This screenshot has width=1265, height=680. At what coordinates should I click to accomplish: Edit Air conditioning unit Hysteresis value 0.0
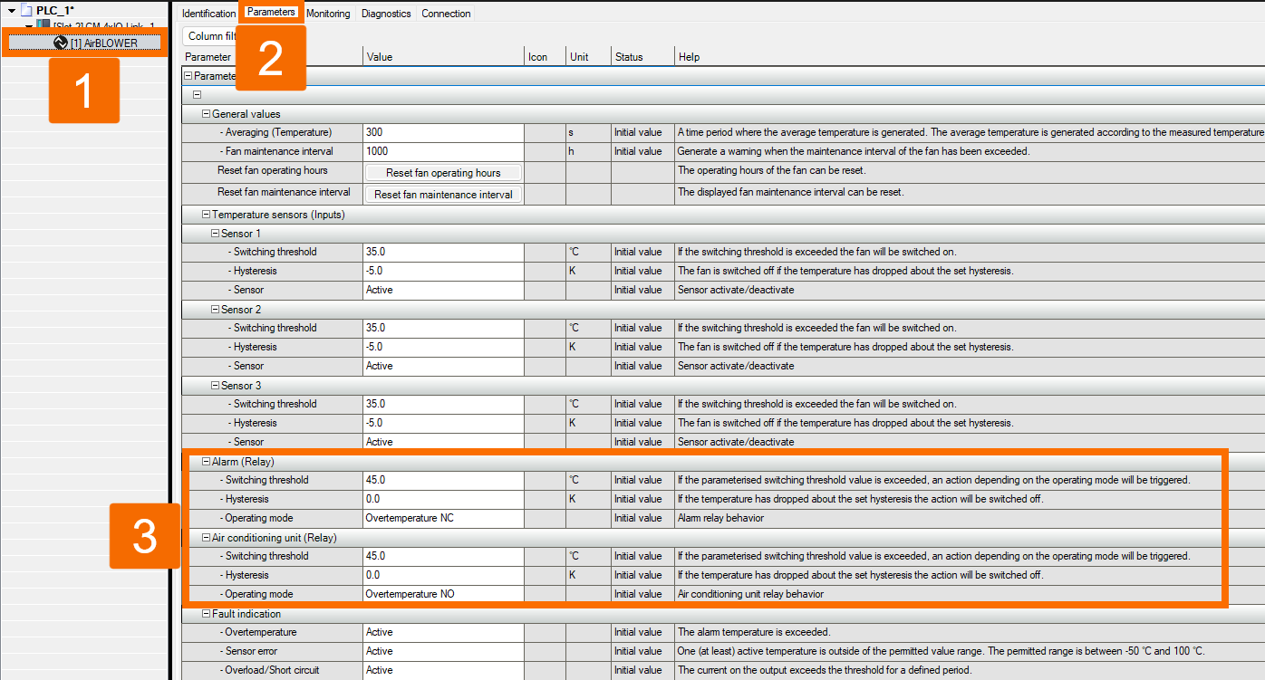click(x=443, y=575)
